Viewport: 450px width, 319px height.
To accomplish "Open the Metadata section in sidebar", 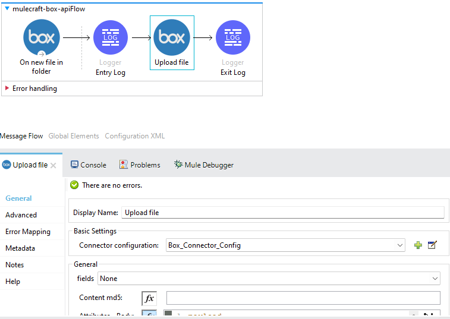I will tap(20, 248).
